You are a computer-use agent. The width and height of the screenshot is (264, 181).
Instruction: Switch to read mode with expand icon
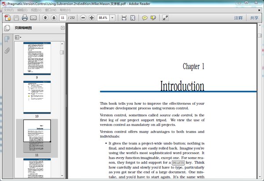point(165,18)
